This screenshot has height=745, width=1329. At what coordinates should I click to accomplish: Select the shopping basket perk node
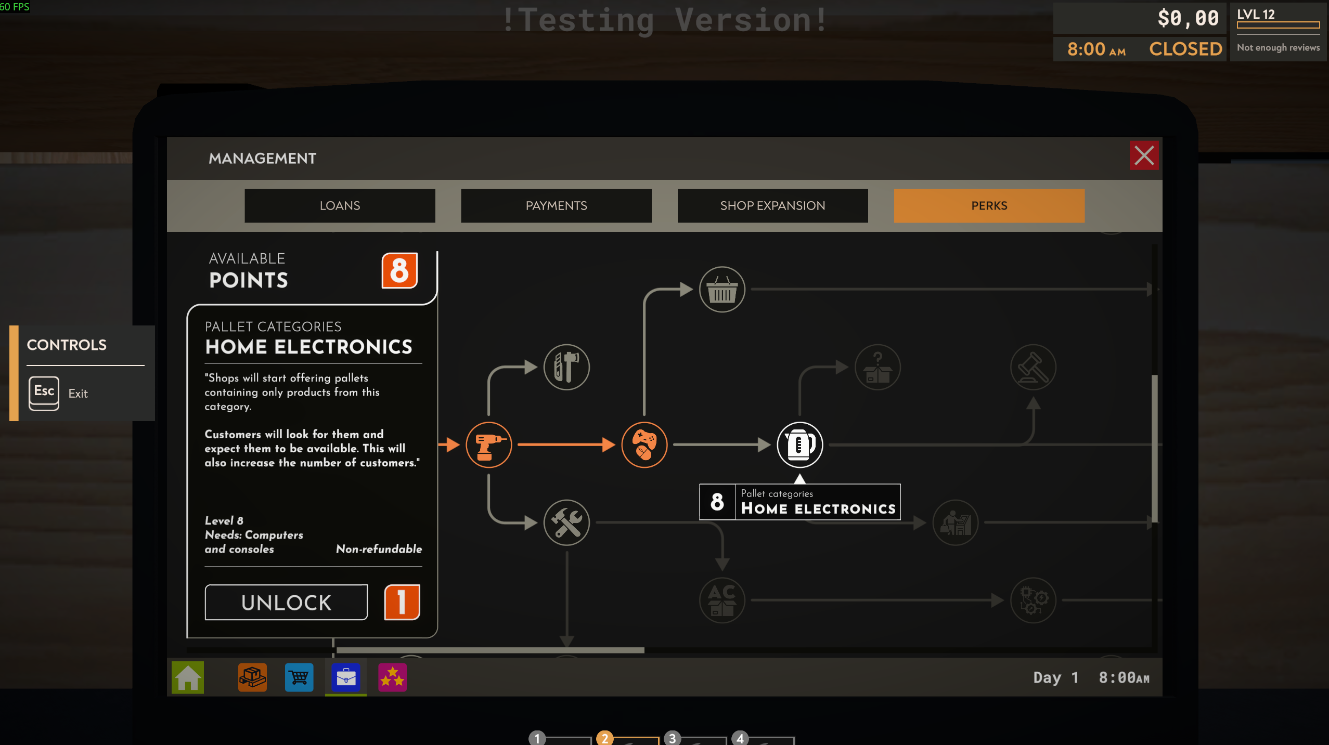[722, 289]
